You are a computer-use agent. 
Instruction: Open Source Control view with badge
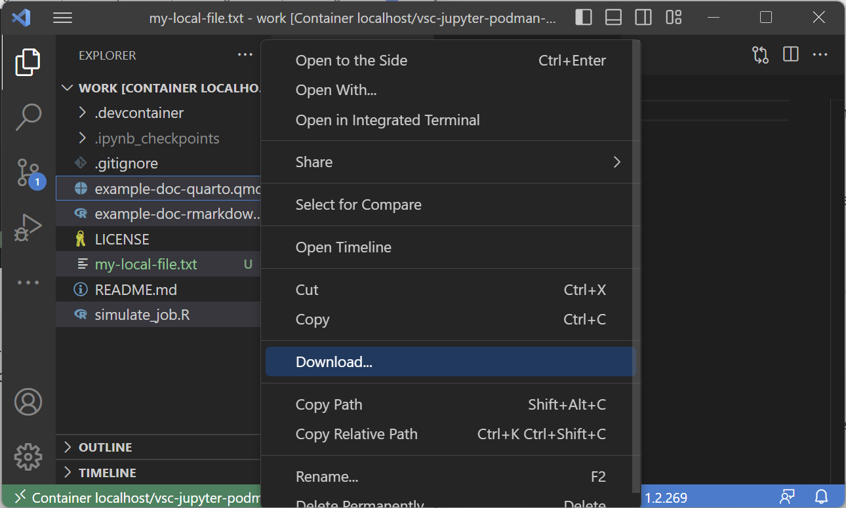(28, 172)
